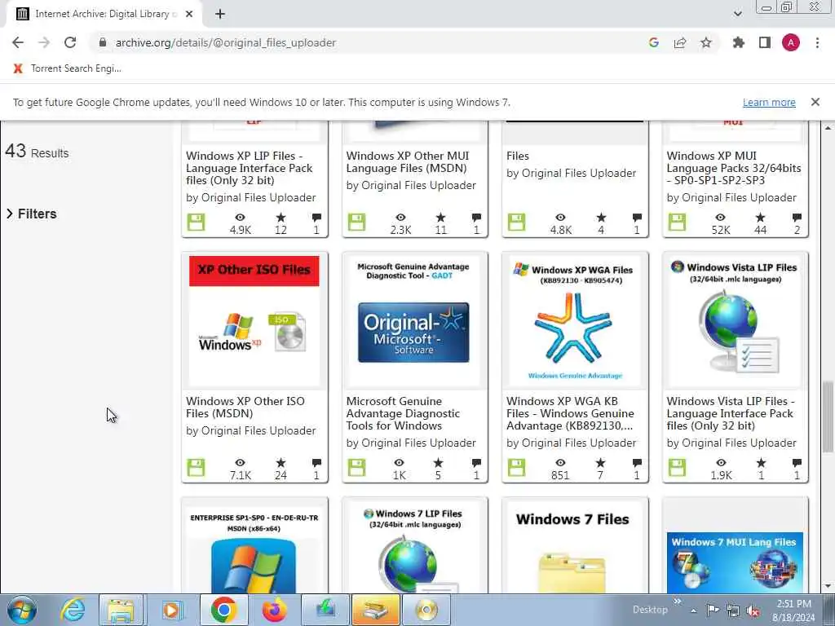Open the Google icon in address bar
This screenshot has height=626, width=835.
click(x=654, y=42)
